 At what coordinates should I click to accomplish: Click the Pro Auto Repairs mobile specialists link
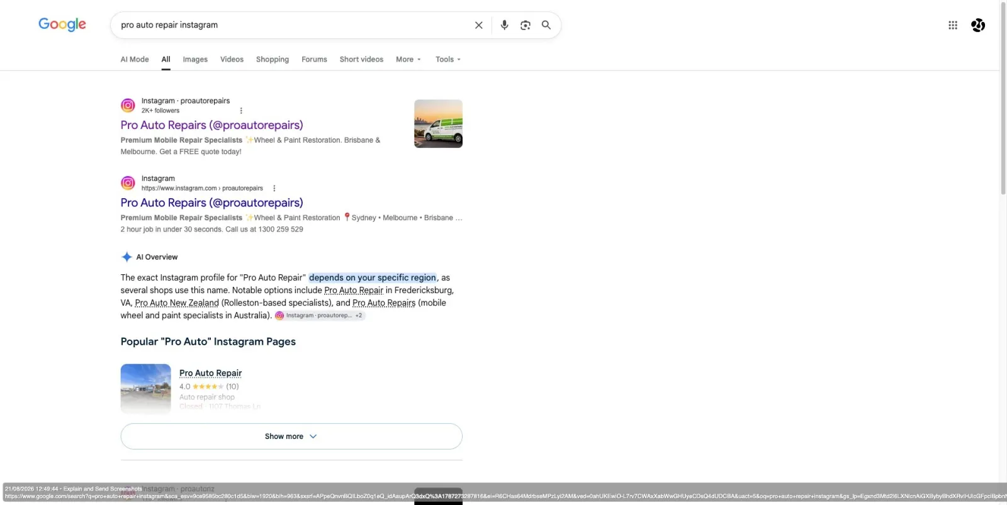pos(384,302)
